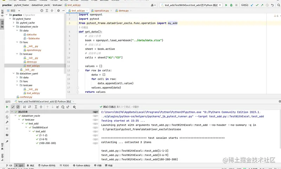
Task: Click testcase breadcrumb item
Action: tap(57, 5)
